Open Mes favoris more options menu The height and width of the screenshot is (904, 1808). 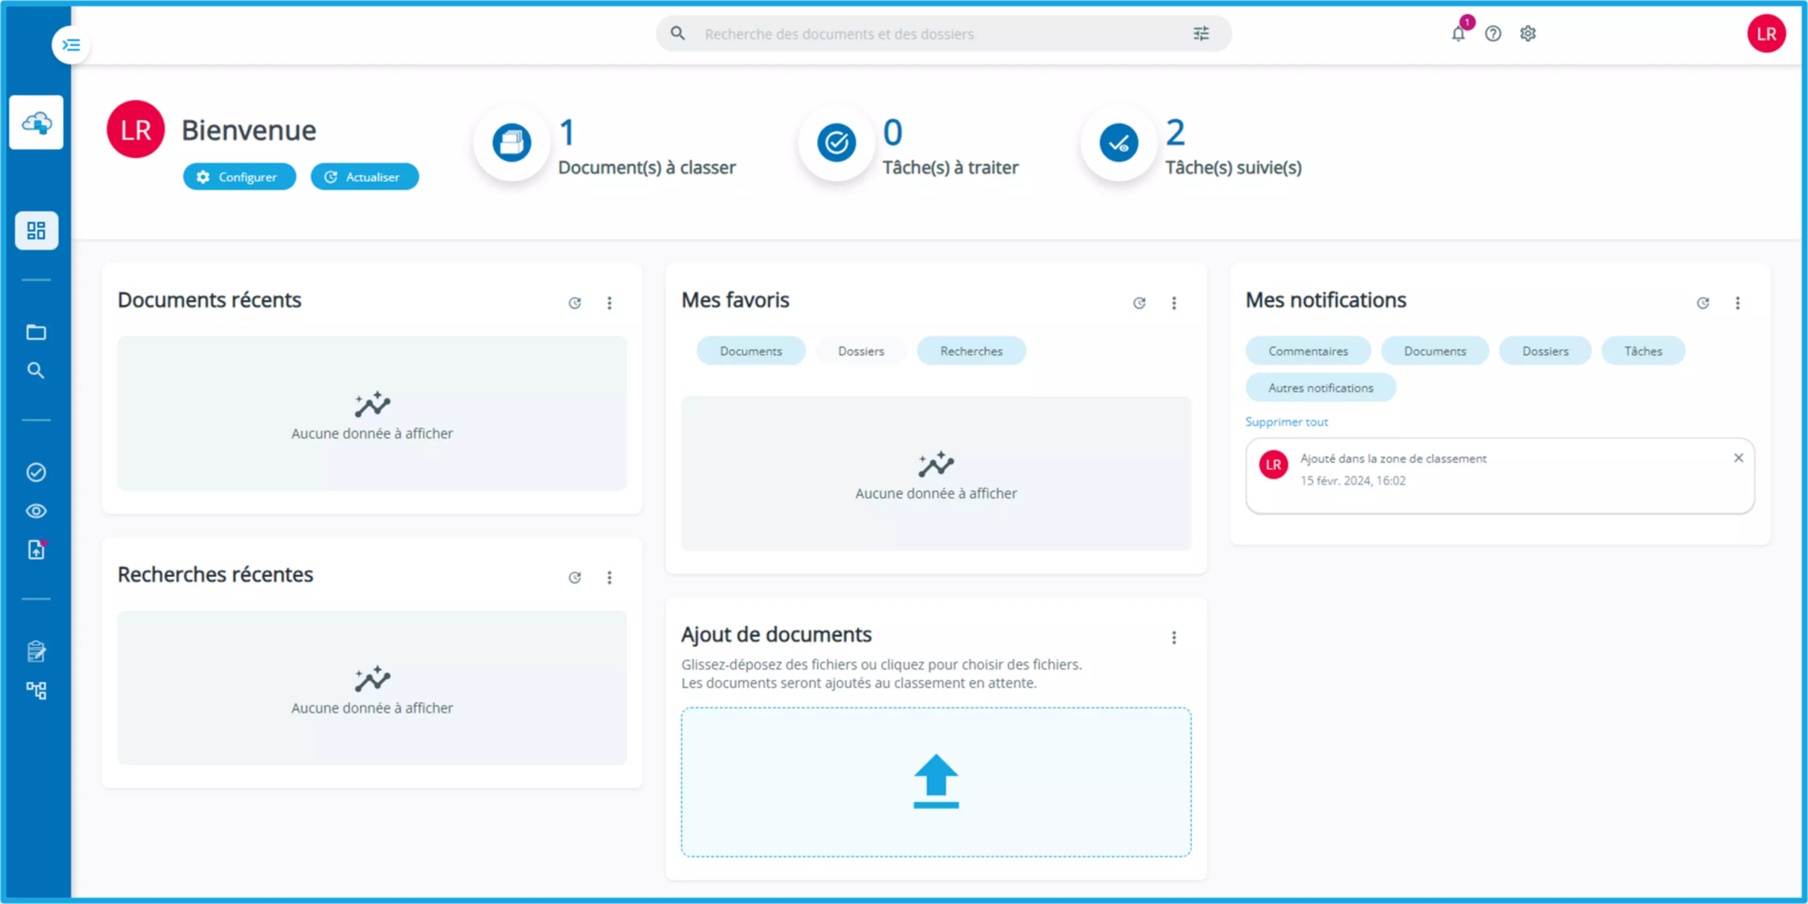tap(1173, 303)
